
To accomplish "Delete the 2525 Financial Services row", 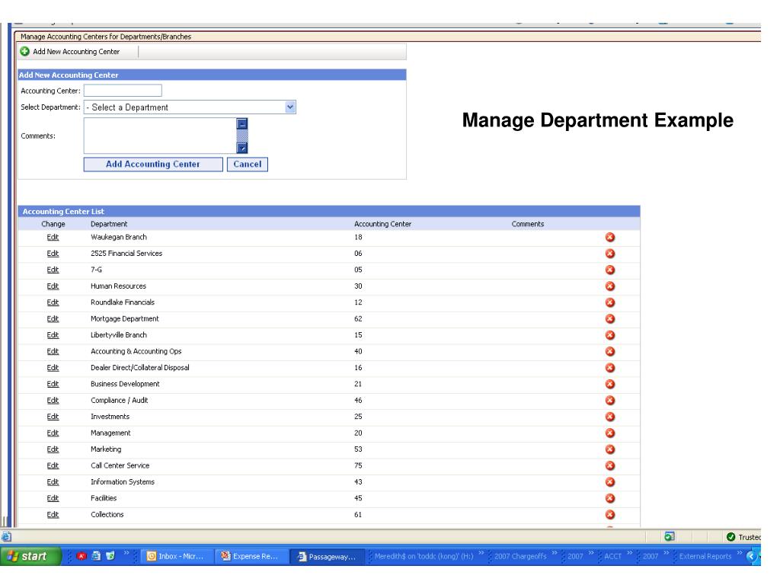I will (610, 254).
